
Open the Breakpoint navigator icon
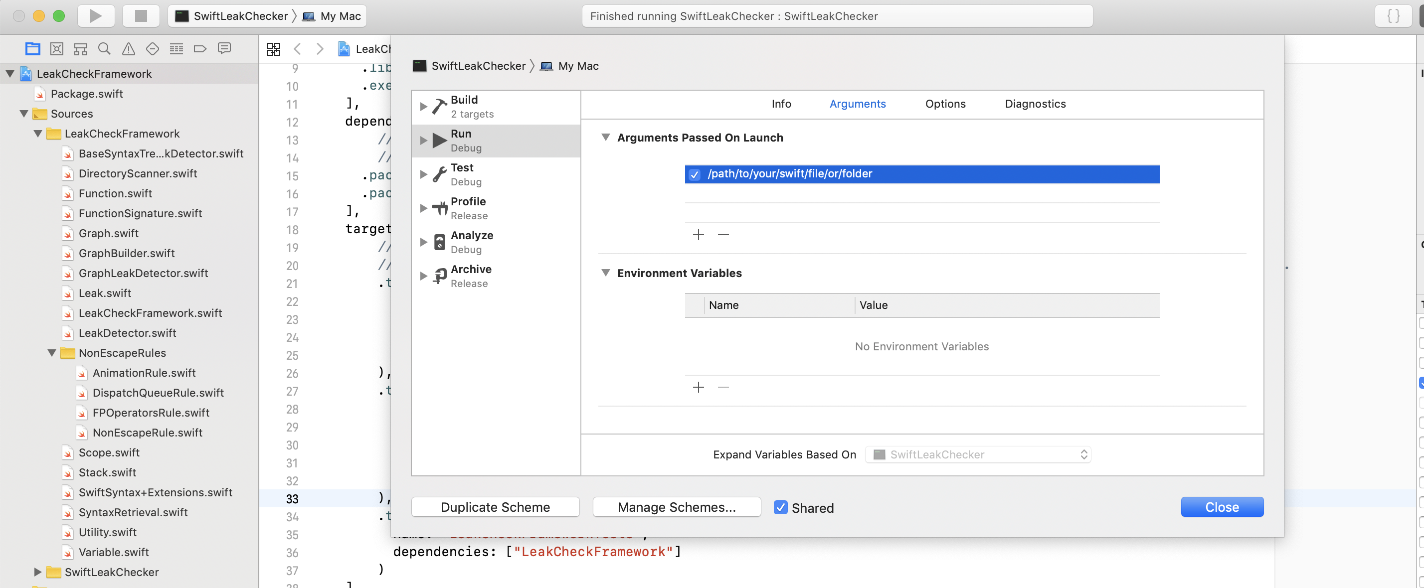point(200,49)
